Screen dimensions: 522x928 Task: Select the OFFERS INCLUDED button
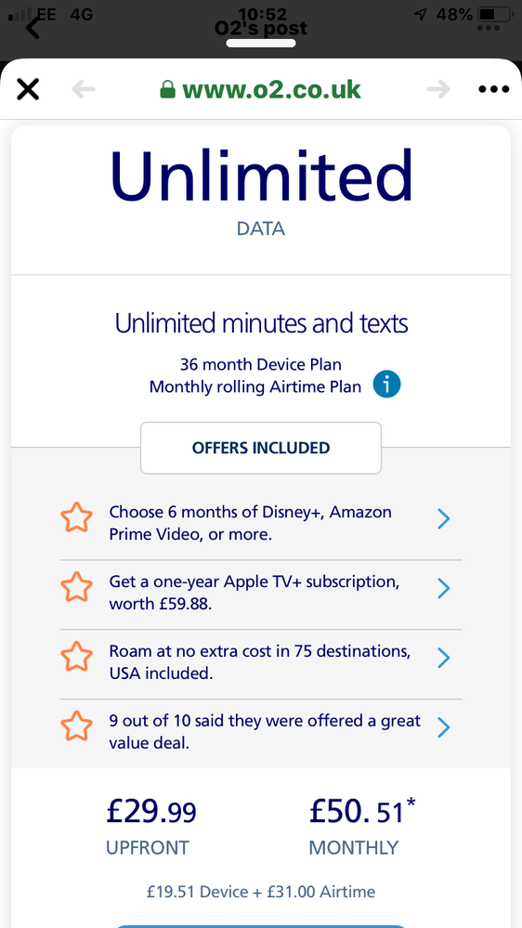261,448
